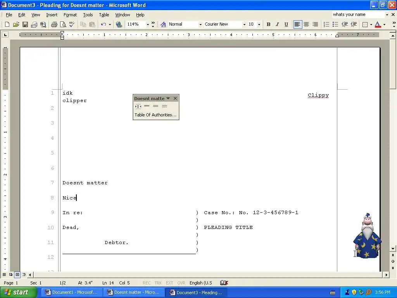Print the document
397x298 pixels.
coord(54,24)
